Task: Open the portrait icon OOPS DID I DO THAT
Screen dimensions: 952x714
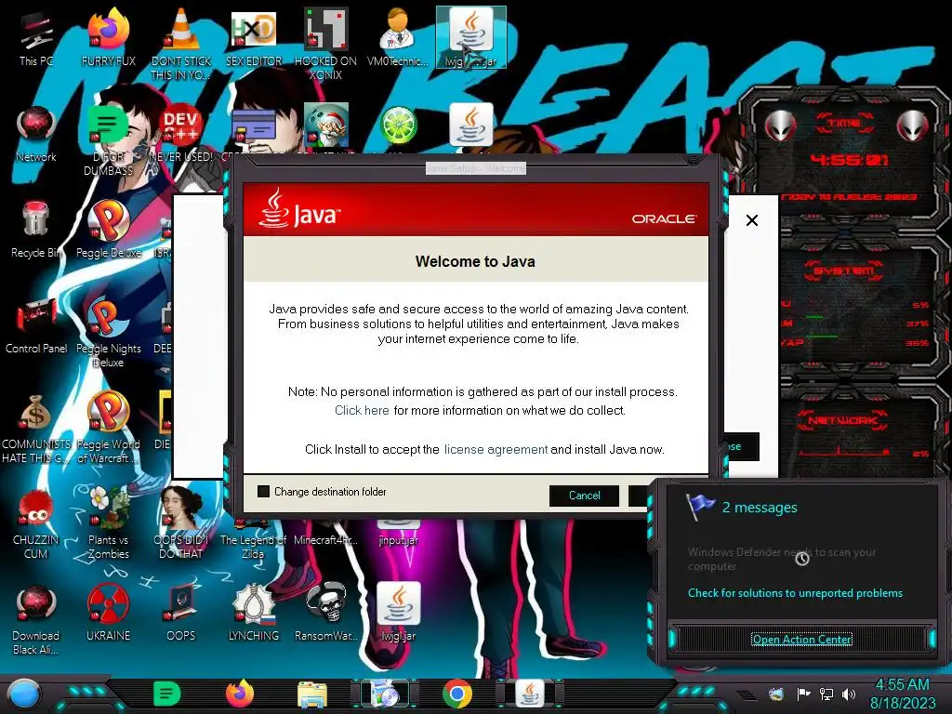Action: click(181, 523)
